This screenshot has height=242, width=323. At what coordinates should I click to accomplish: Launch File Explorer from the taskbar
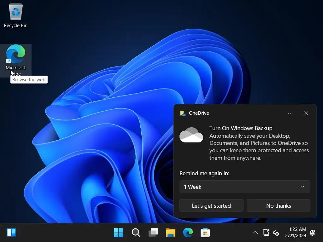click(x=171, y=233)
